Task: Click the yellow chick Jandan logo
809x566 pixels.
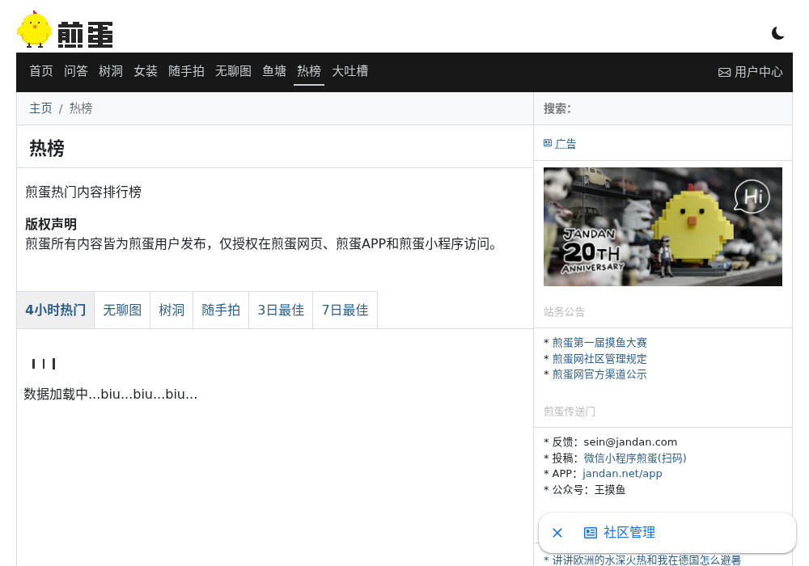Action: coord(34,29)
